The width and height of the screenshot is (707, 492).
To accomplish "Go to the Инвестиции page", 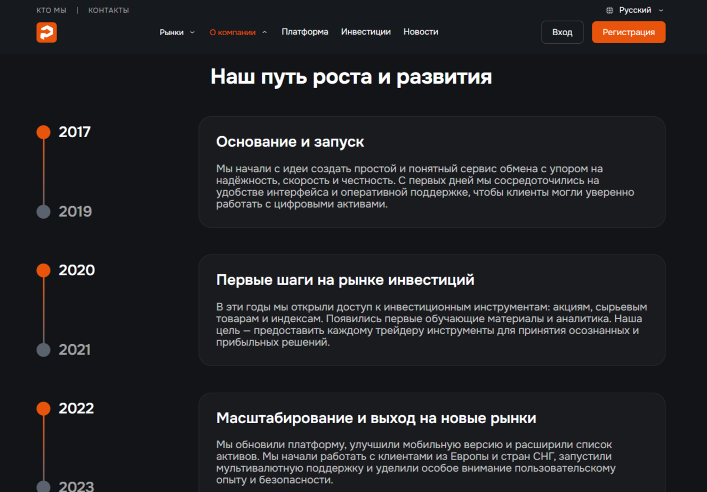I will tap(366, 32).
